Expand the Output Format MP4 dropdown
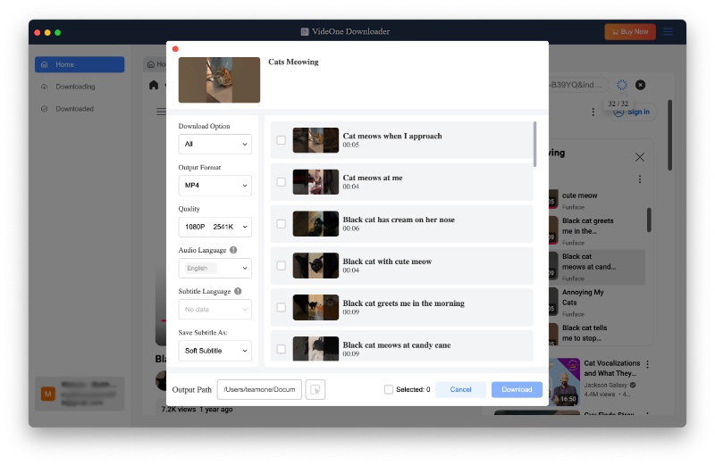 tap(214, 185)
